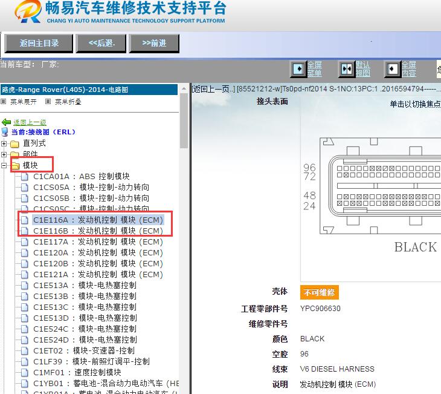Switch to full-screen menu view icon
Viewport: 441px width, 394px height.
pyautogui.click(x=298, y=69)
